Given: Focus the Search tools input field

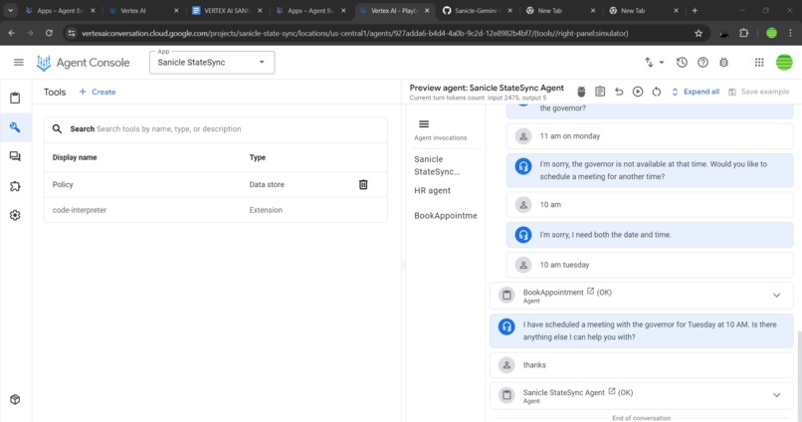Looking at the screenshot, I should tap(215, 129).
